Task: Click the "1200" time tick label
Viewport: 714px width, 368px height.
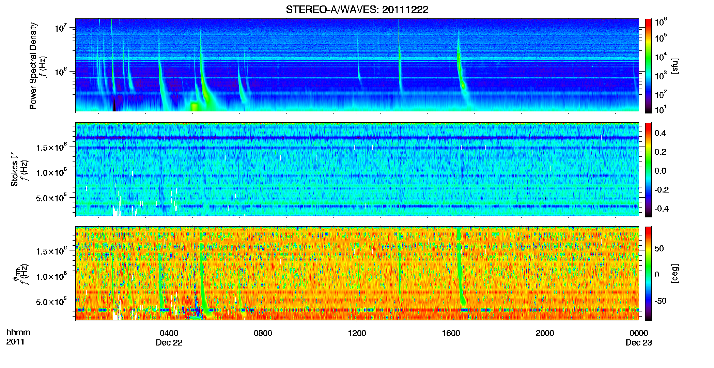Action: click(x=357, y=333)
